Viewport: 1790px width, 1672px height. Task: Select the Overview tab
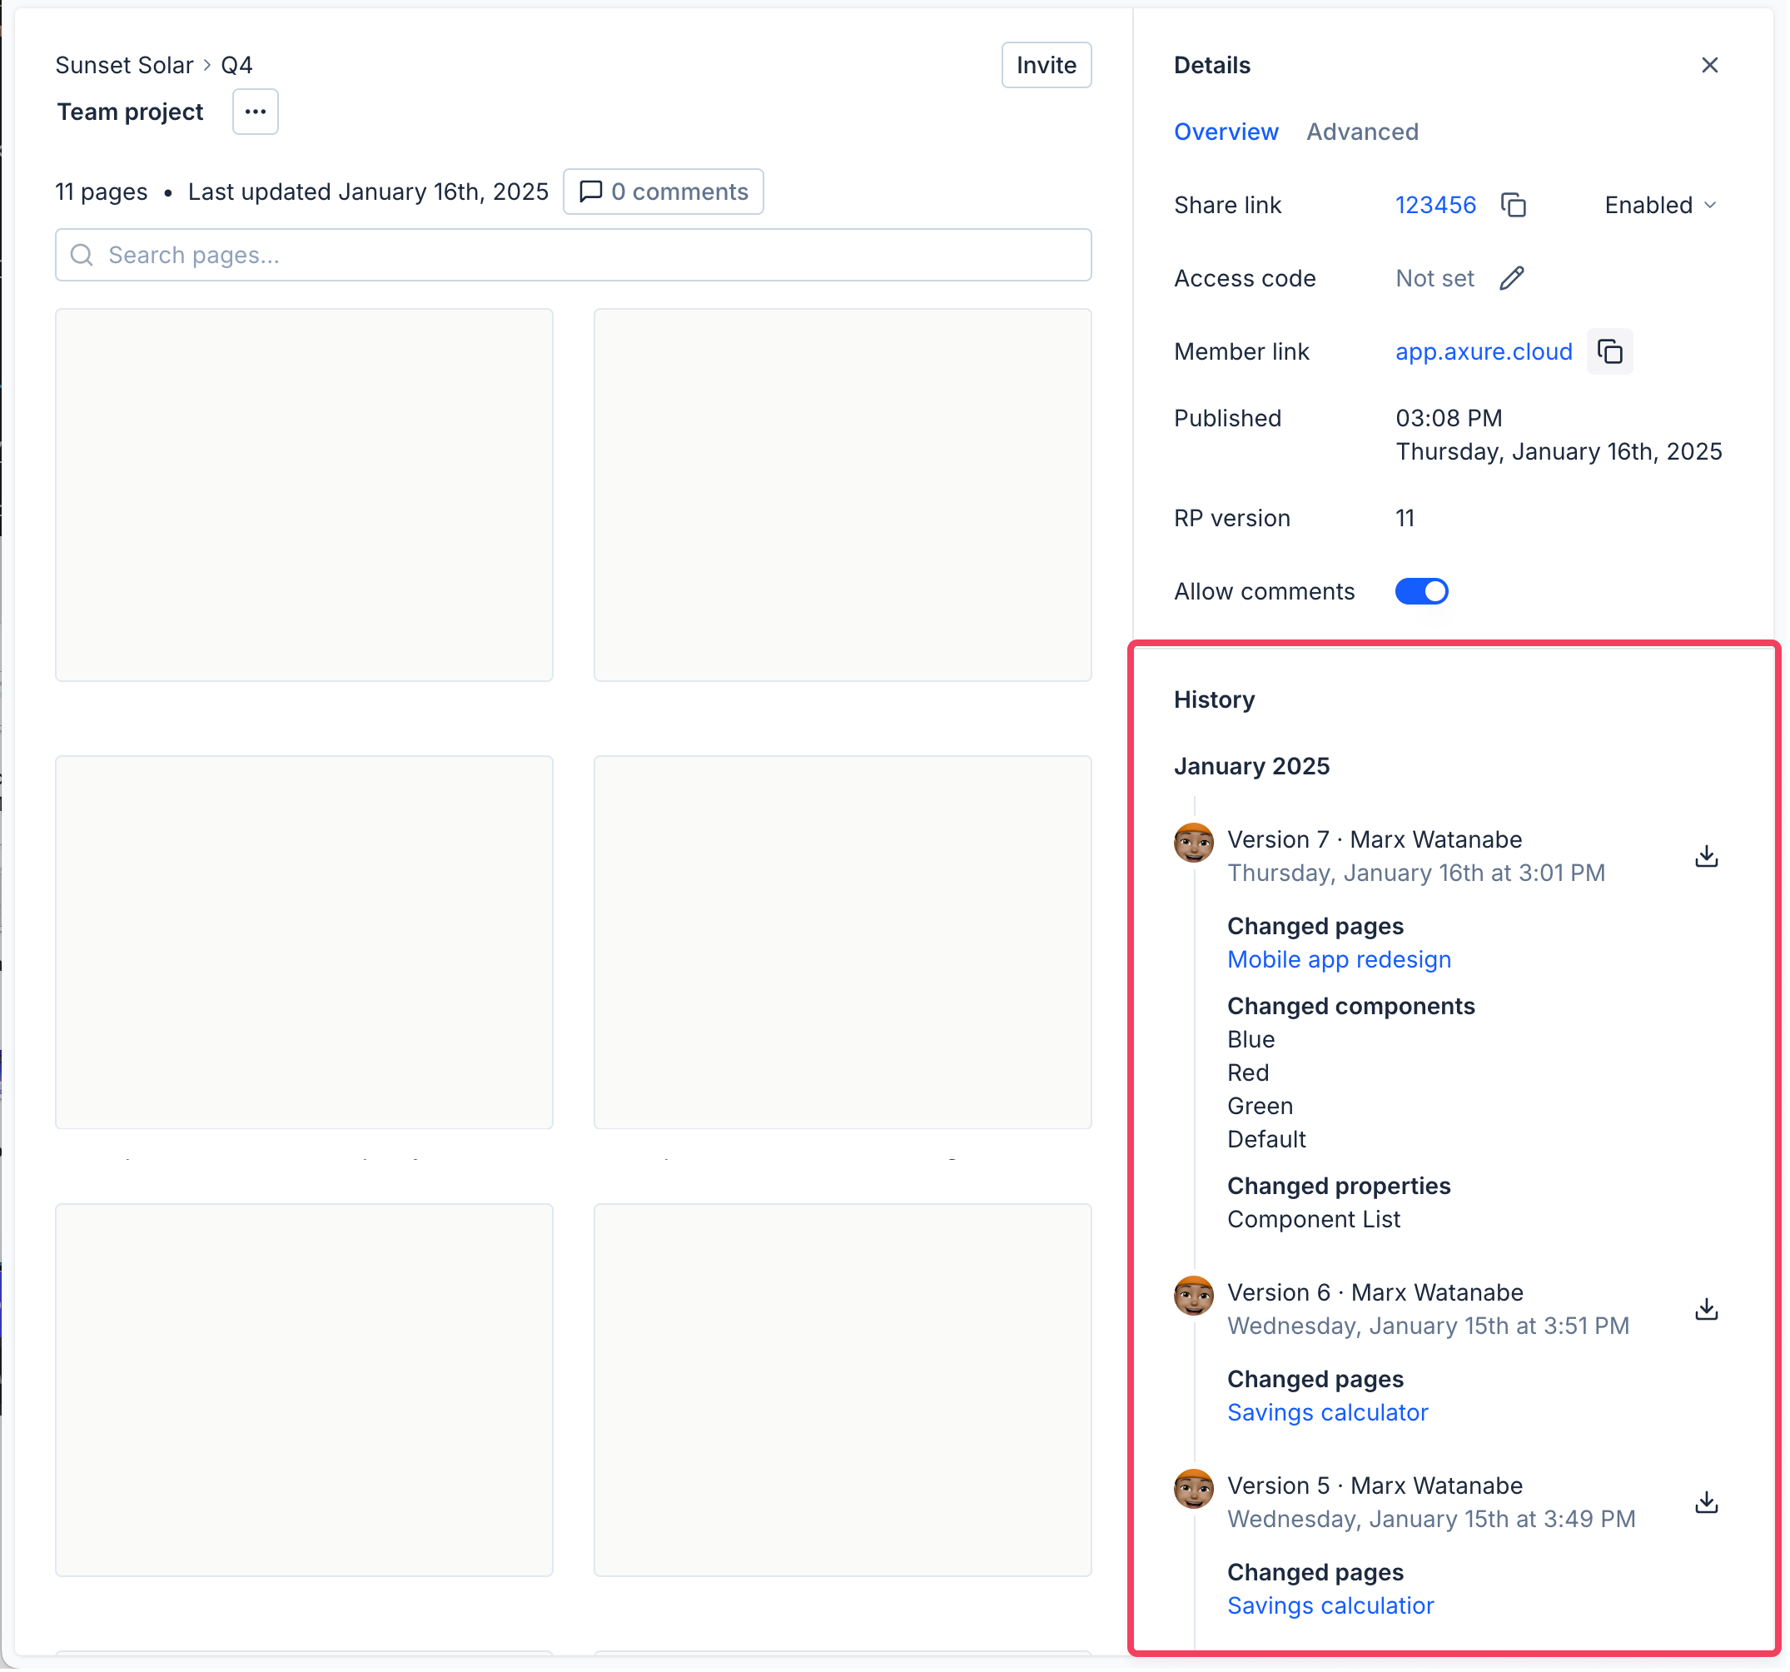click(x=1226, y=132)
